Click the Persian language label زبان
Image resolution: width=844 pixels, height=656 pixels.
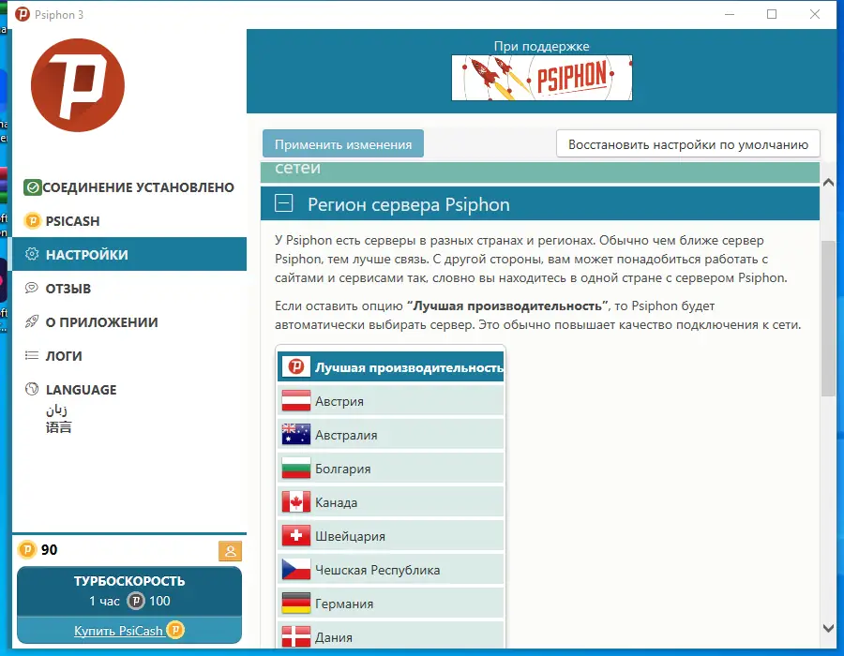tap(56, 410)
